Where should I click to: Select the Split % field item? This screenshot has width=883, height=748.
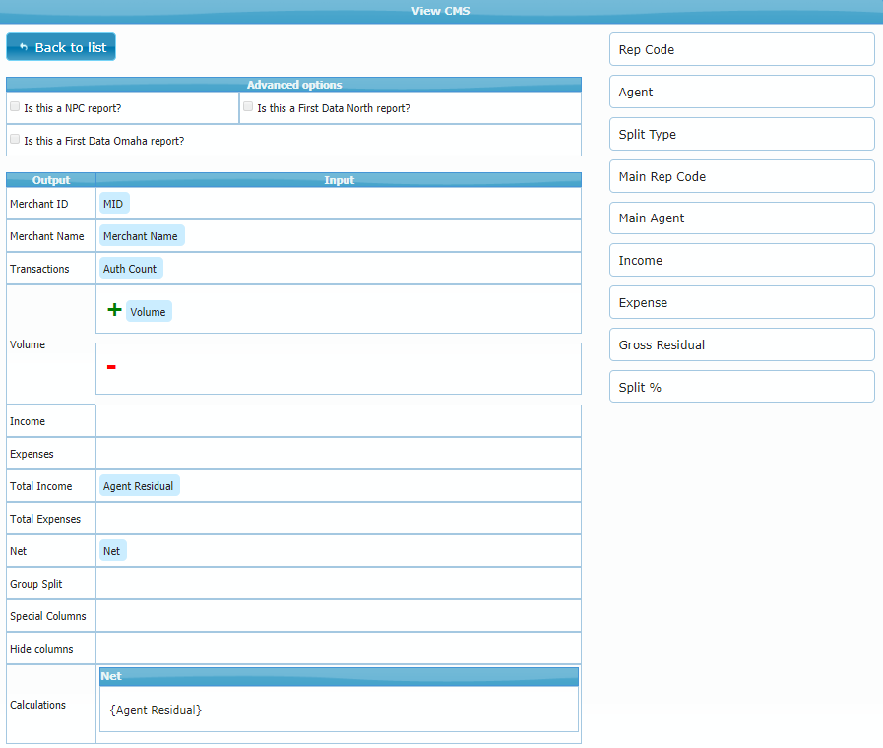click(x=741, y=387)
